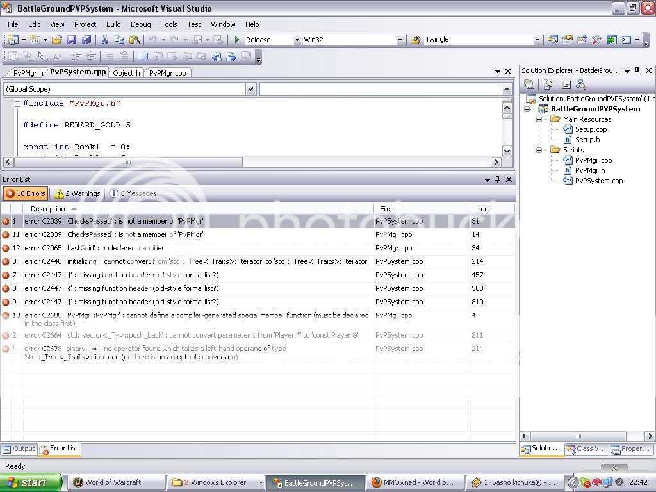Click View Code icon in Solution Explorer
Image resolution: width=656 pixels, height=492 pixels.
click(x=566, y=85)
